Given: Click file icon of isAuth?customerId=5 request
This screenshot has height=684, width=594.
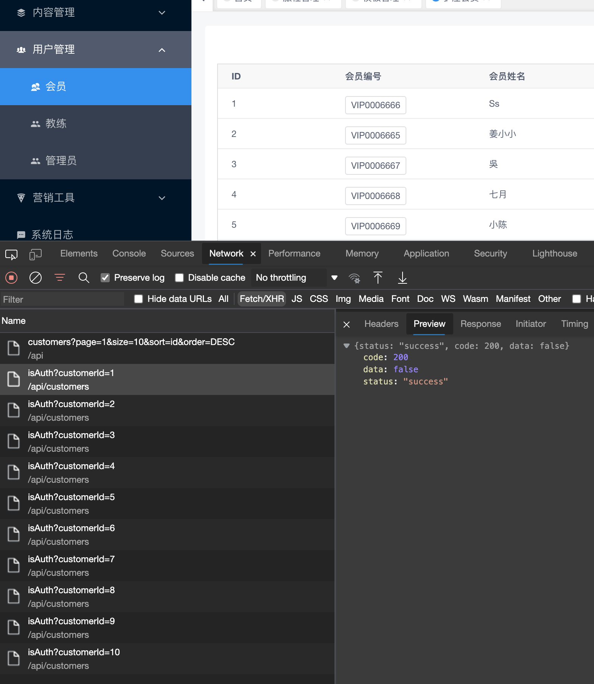Looking at the screenshot, I should pos(14,504).
